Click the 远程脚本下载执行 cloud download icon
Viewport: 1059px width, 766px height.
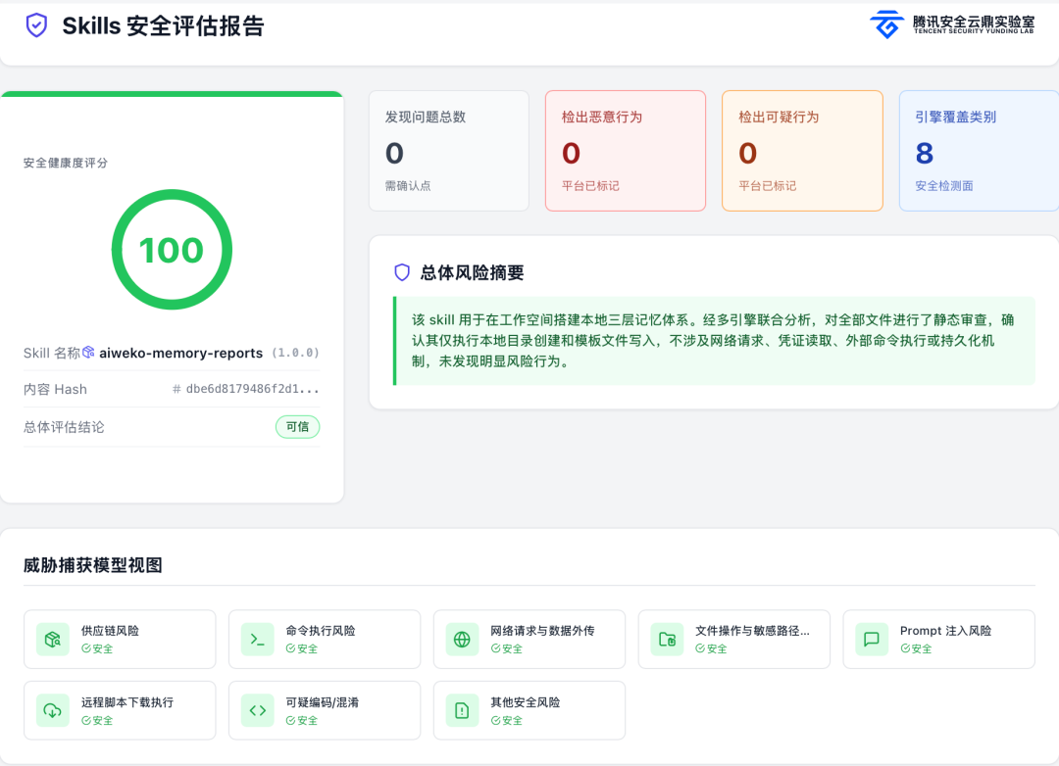pyautogui.click(x=53, y=711)
